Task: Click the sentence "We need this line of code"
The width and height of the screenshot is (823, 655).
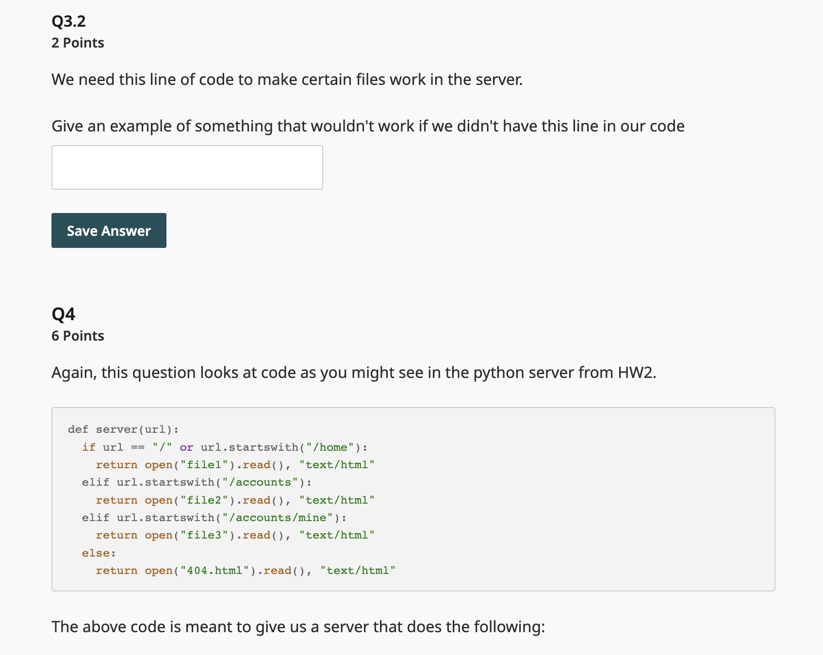Action: (287, 80)
